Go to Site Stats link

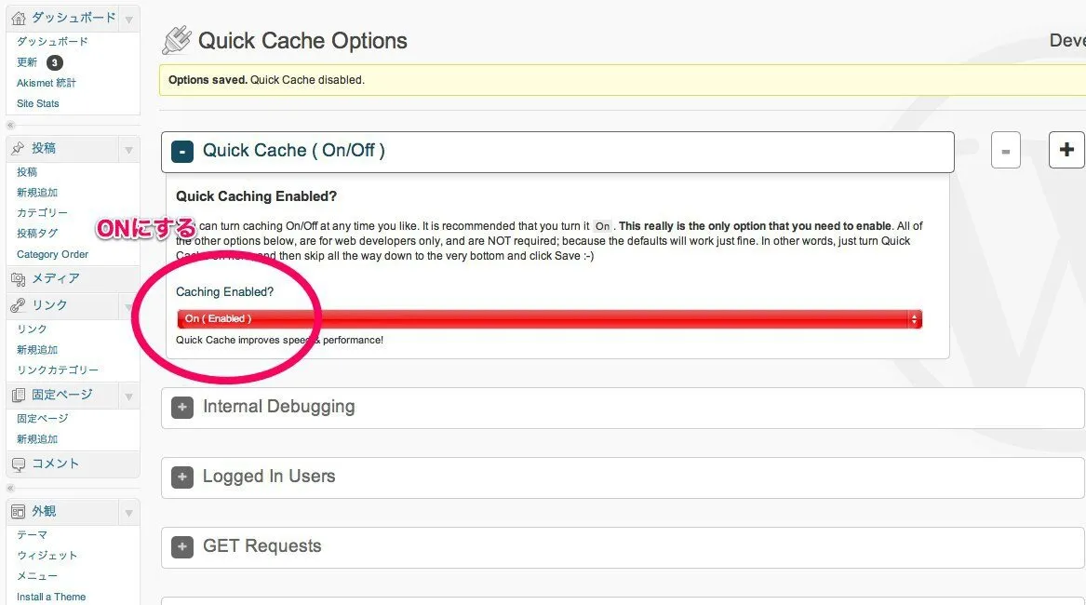click(38, 103)
